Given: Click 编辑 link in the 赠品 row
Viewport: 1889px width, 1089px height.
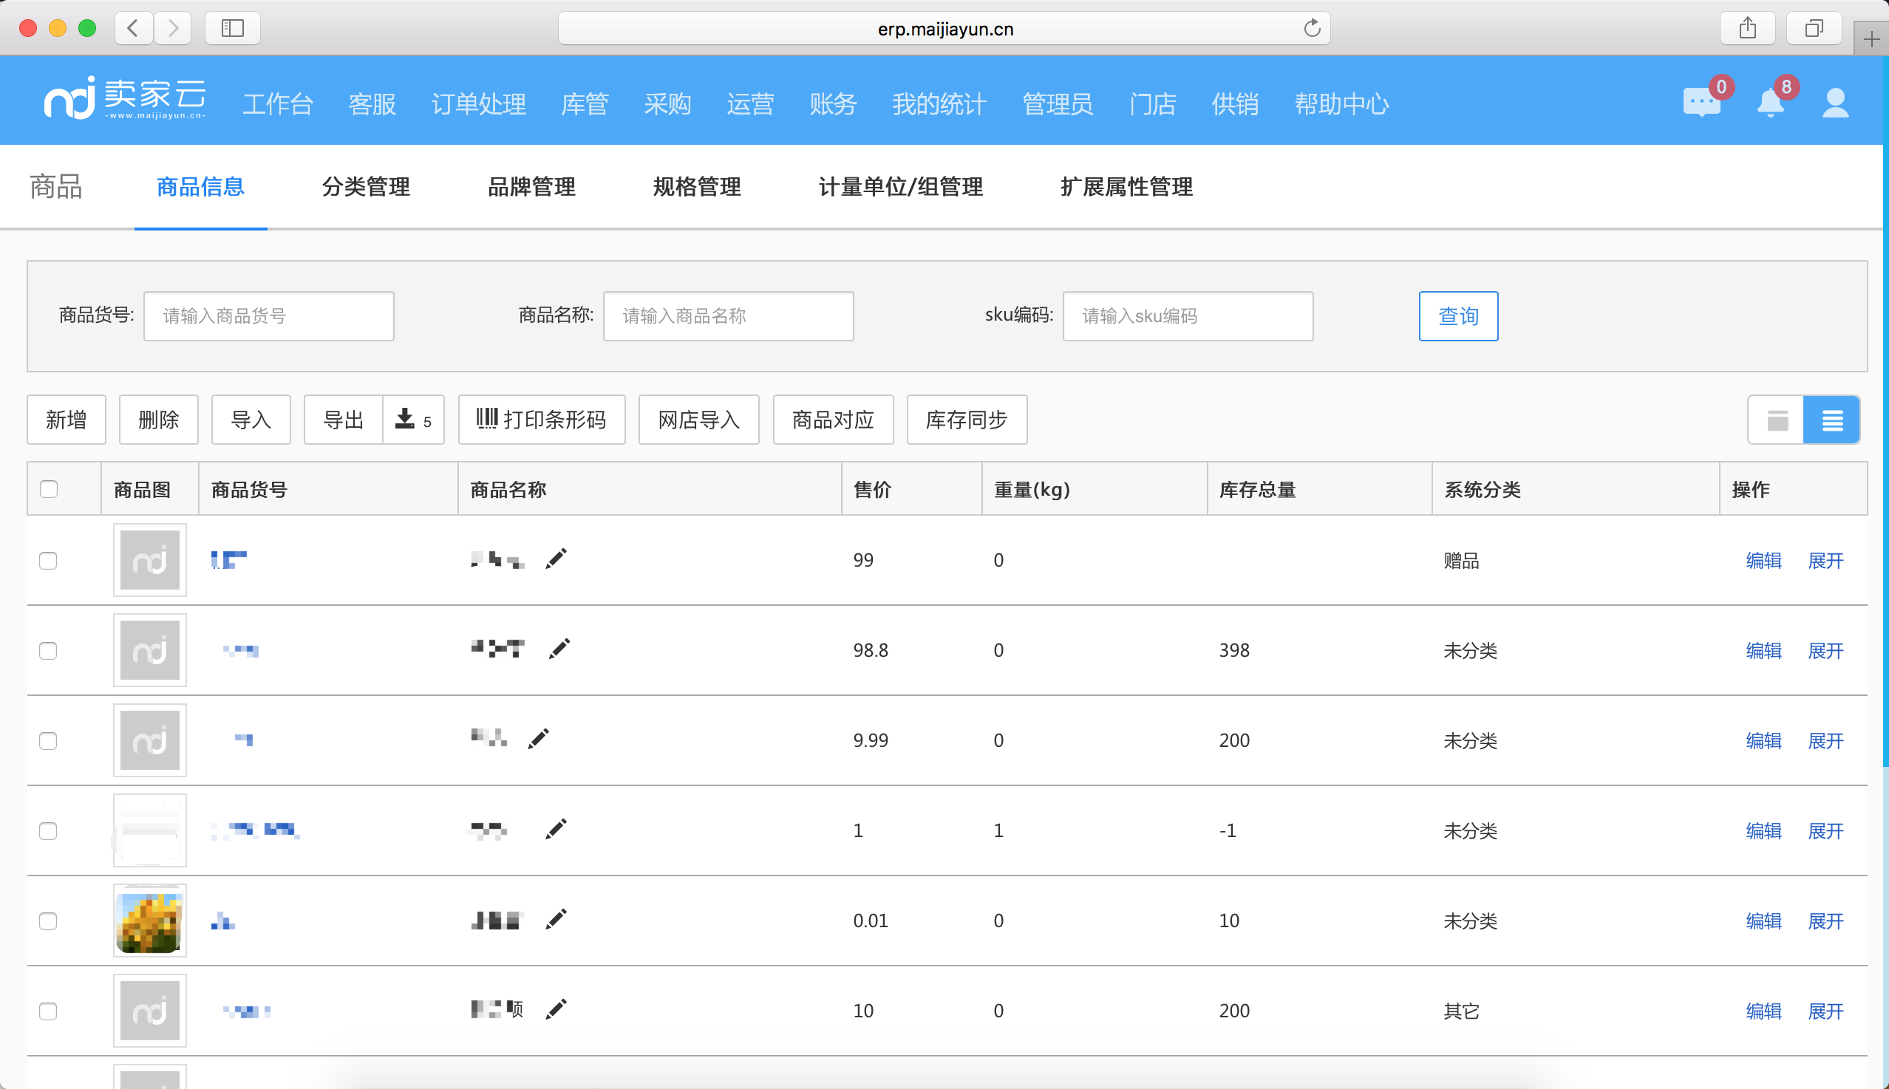Looking at the screenshot, I should coord(1763,561).
